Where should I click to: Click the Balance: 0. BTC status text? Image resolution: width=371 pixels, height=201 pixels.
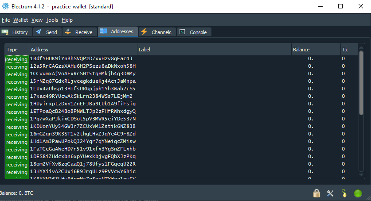(x=16, y=193)
